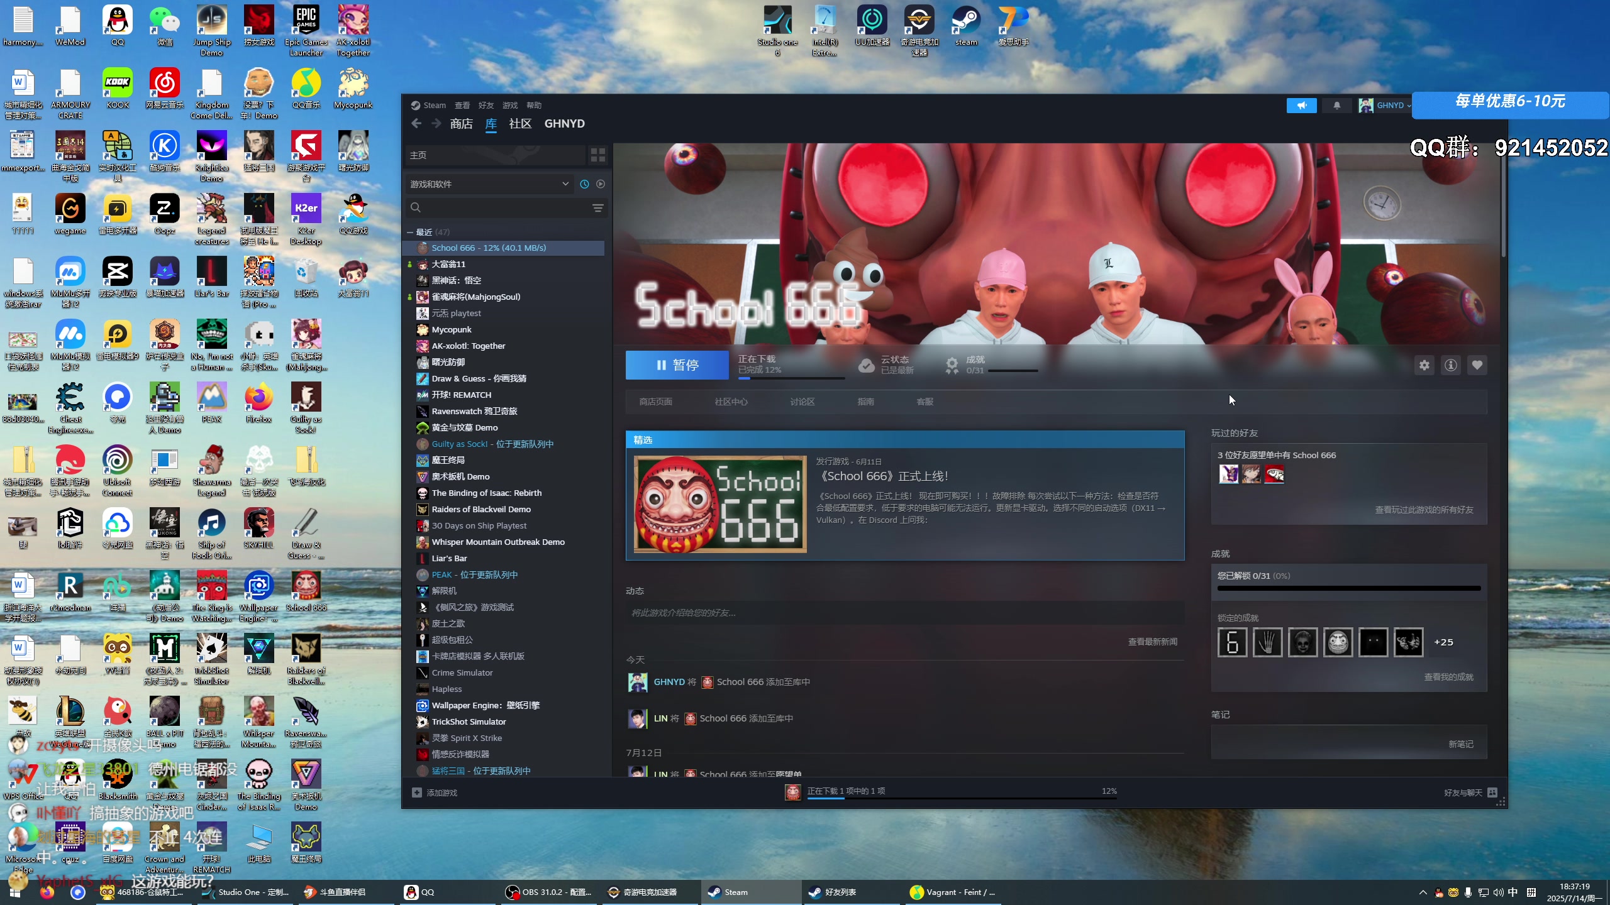Open the steam desktop shortcut icon
The image size is (1610, 905).
tap(966, 26)
